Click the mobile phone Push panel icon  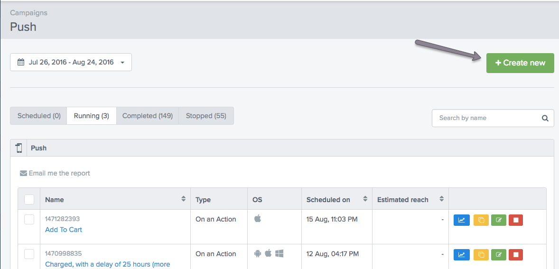[x=19, y=148]
